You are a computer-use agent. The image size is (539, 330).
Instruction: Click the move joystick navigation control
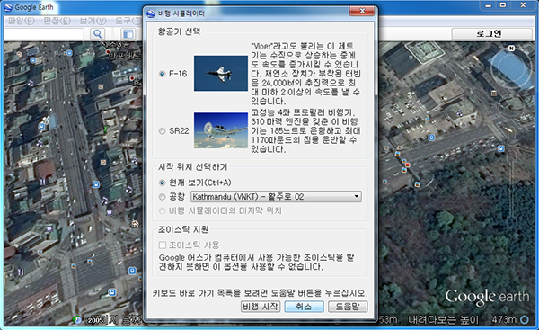(511, 105)
